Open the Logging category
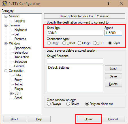This screenshot has width=128, height=124. pos(20,21)
